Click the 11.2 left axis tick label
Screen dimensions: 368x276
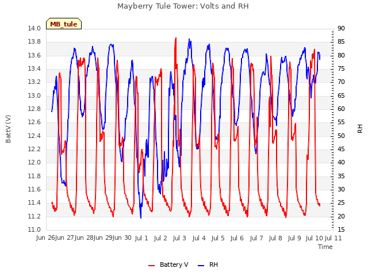tap(34, 217)
